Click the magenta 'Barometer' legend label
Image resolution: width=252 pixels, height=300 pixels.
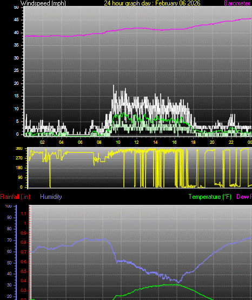pos(237,3)
